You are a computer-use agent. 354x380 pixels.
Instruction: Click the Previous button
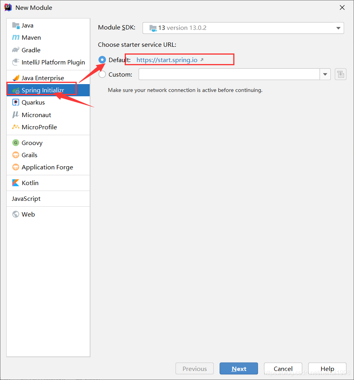(195, 369)
